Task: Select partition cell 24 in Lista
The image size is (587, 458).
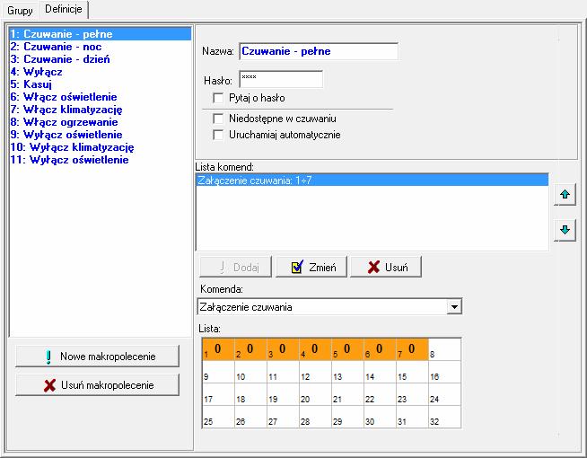Action: [445, 394]
